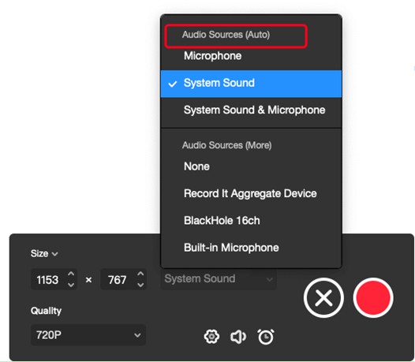Decrease the width value 1153
Viewport: 415px width, 362px height.
point(71,285)
